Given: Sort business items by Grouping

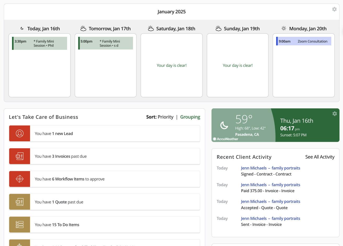Looking at the screenshot, I should pos(190,117).
